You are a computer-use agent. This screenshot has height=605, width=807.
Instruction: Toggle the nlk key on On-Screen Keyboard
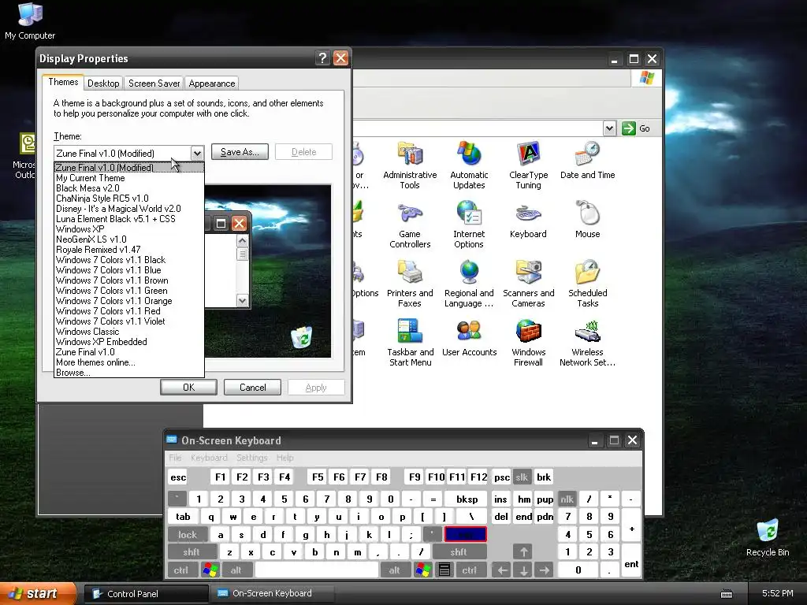click(567, 499)
